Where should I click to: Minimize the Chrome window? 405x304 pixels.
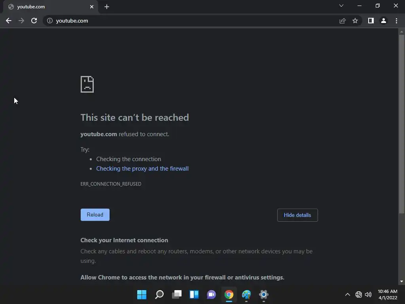pyautogui.click(x=360, y=6)
